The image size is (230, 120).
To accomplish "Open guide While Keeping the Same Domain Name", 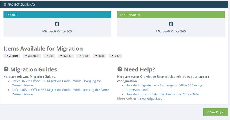I will pos(60,92).
